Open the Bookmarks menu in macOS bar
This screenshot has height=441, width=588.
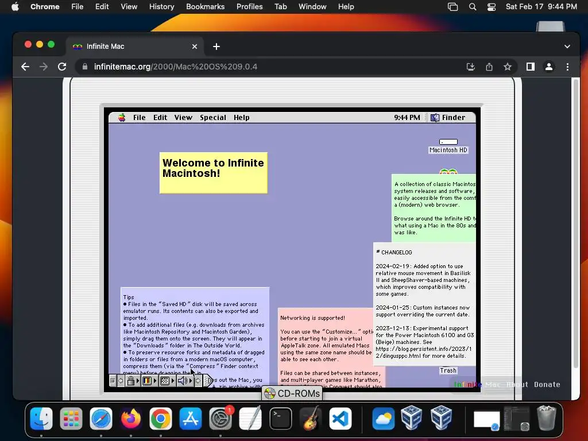click(x=205, y=7)
